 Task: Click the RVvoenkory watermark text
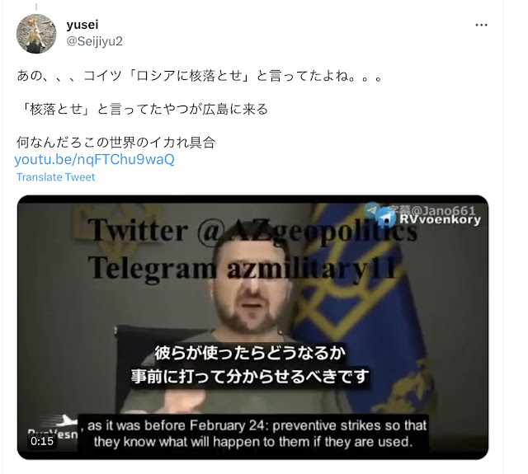click(x=440, y=219)
